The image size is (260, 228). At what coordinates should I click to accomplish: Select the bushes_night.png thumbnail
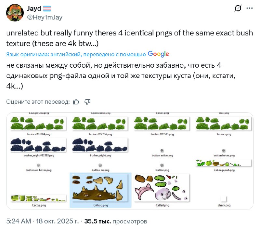coord(100,145)
